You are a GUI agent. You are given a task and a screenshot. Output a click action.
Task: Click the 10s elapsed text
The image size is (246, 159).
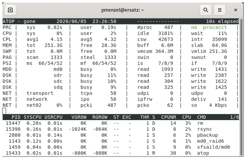(223, 21)
